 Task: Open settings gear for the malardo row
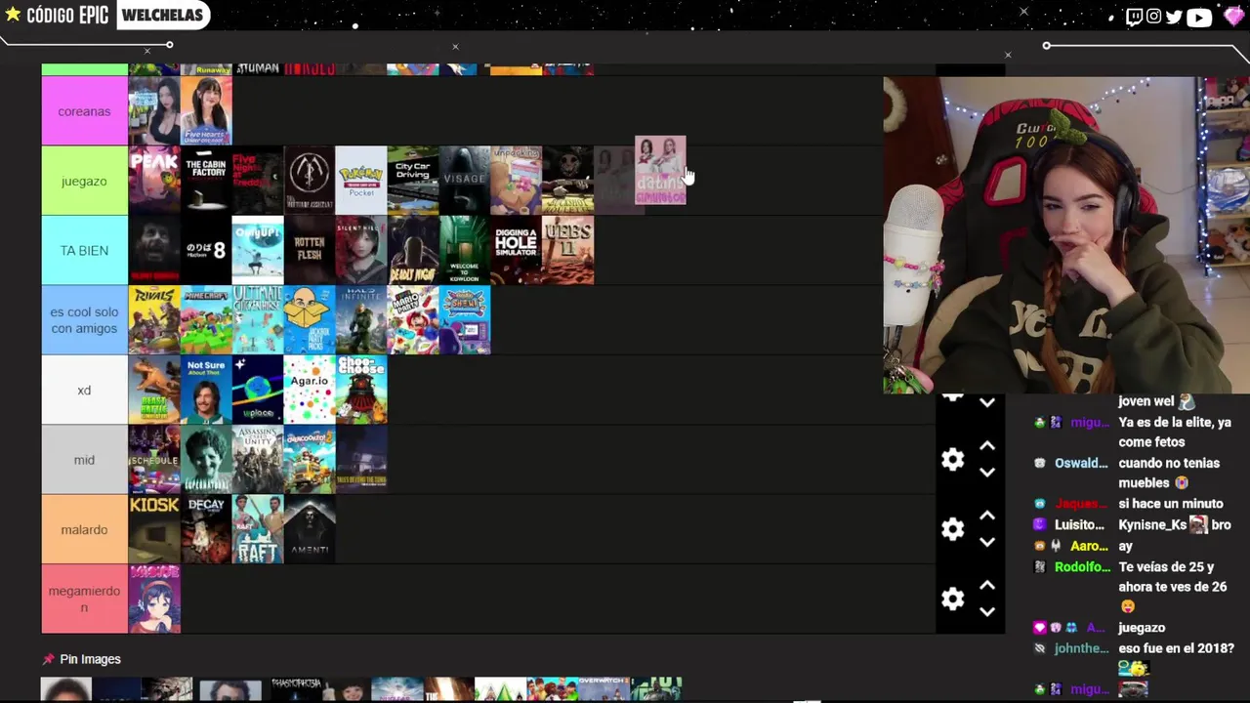pyautogui.click(x=952, y=528)
